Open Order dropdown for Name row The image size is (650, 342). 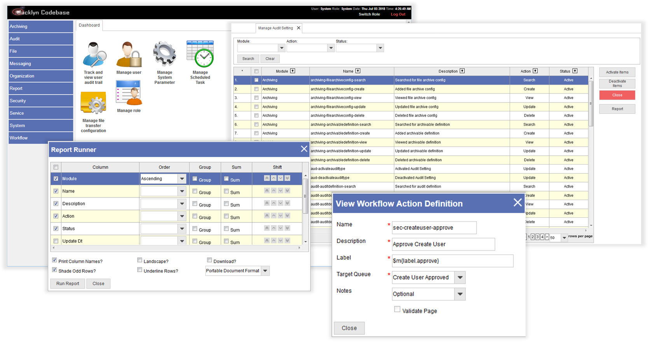coord(182,191)
